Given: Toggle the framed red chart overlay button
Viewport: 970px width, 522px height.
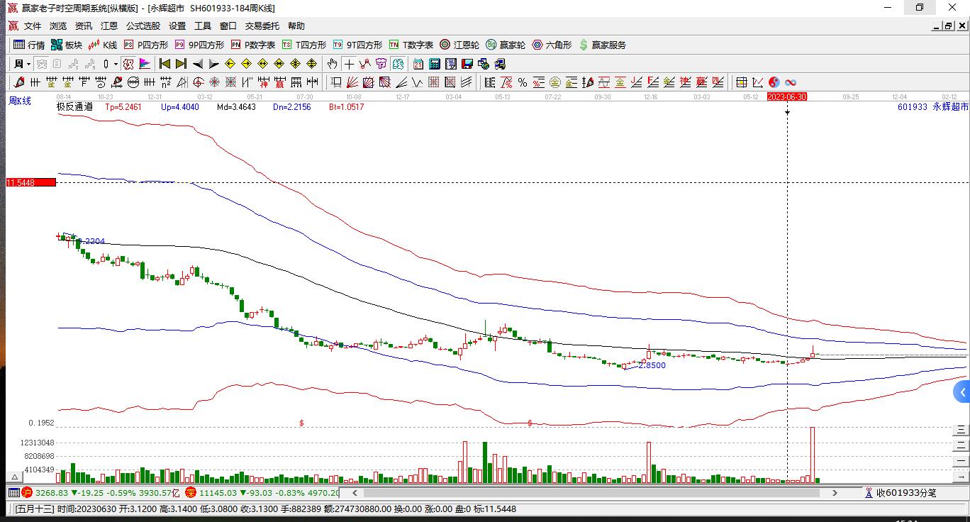Looking at the screenshot, I should tap(128, 64).
